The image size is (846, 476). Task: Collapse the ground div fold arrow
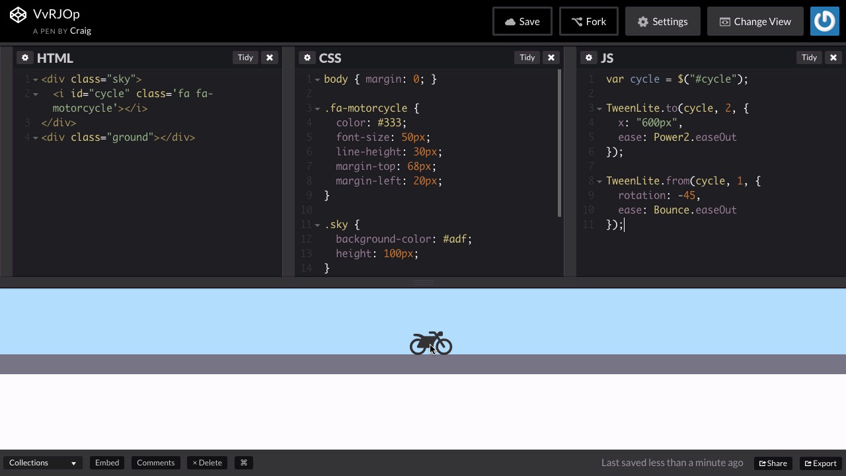click(x=36, y=138)
